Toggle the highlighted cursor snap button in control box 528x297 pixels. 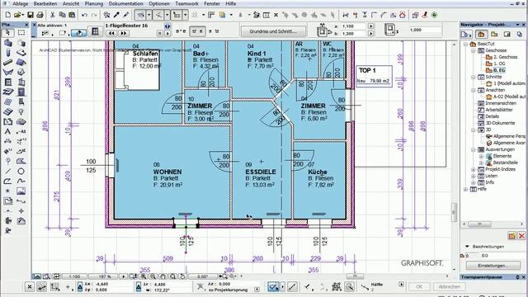coord(273,287)
